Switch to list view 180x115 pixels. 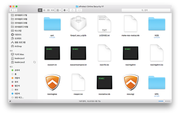pos(44,10)
